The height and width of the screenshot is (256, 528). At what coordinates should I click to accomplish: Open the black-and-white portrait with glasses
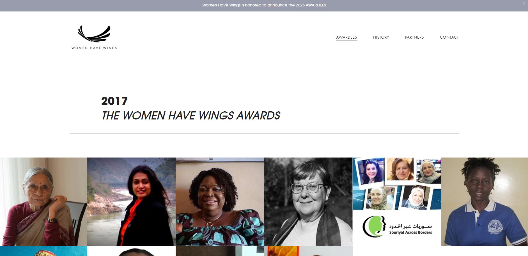(308, 201)
